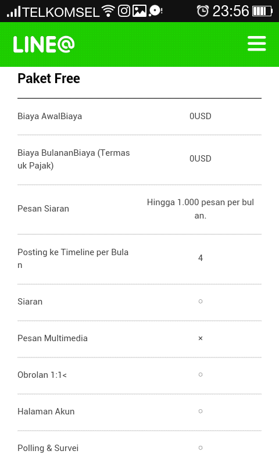
Task: Tap the alarm clock icon
Action: coord(203,11)
